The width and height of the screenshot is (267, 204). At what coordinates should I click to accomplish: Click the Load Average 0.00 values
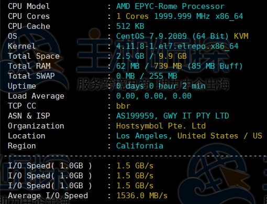tap(154, 96)
